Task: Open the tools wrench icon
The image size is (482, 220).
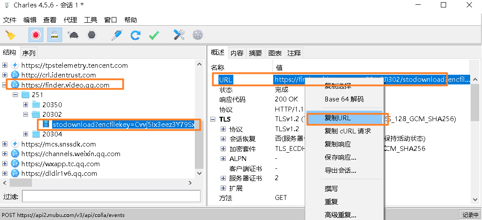Action: [x=179, y=35]
